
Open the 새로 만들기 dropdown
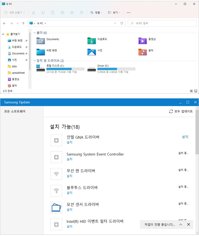tap(14, 13)
